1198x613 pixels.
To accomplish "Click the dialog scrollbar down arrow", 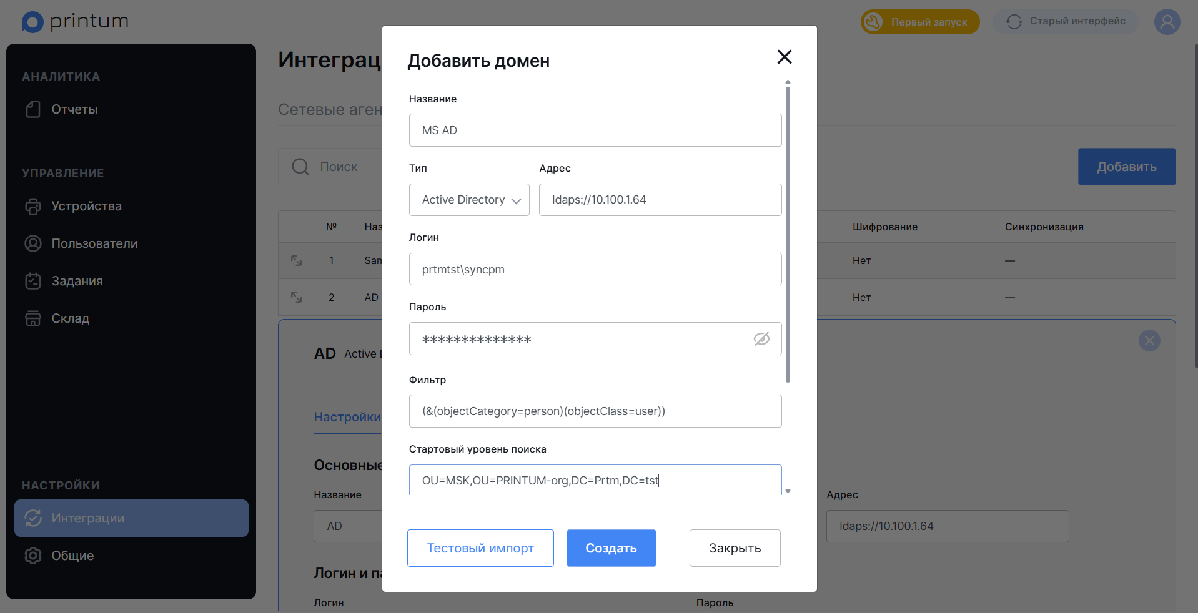I will pyautogui.click(x=788, y=491).
